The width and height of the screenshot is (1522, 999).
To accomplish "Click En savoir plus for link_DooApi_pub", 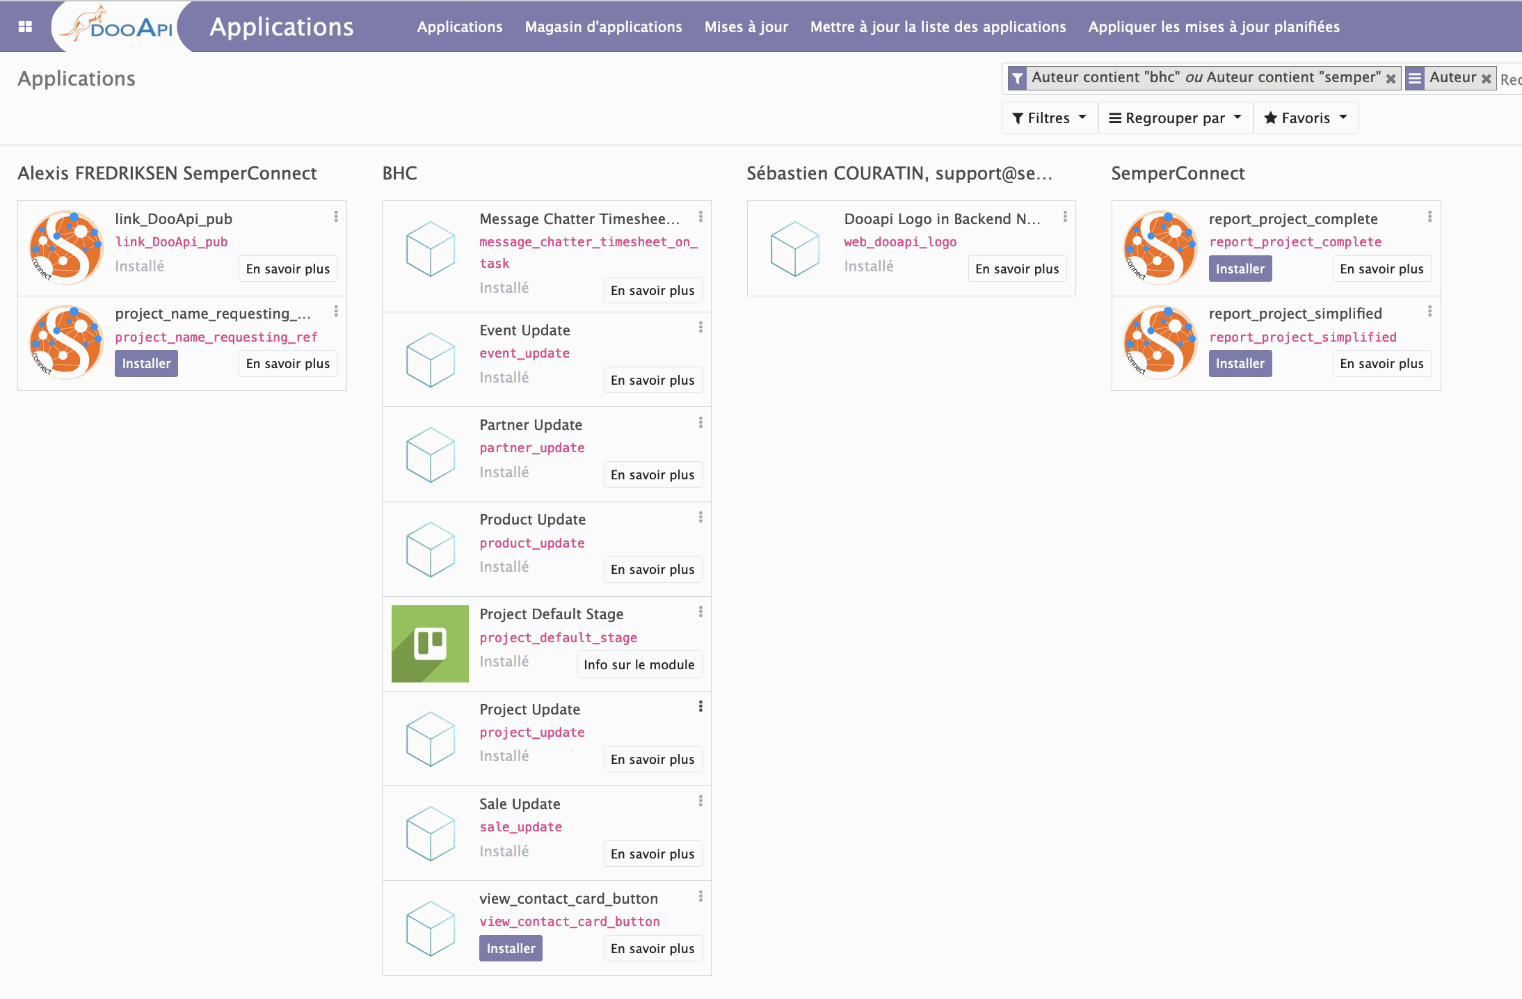I will pyautogui.click(x=288, y=269).
